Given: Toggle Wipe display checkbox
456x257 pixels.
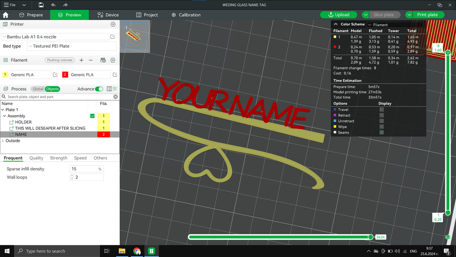Looking at the screenshot, I should click(x=382, y=127).
